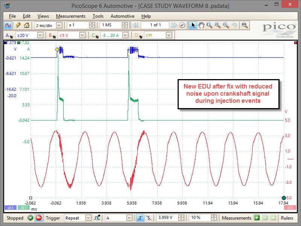The image size is (301, 226).
Task: Open Channel C options button
Action: click(x=95, y=35)
